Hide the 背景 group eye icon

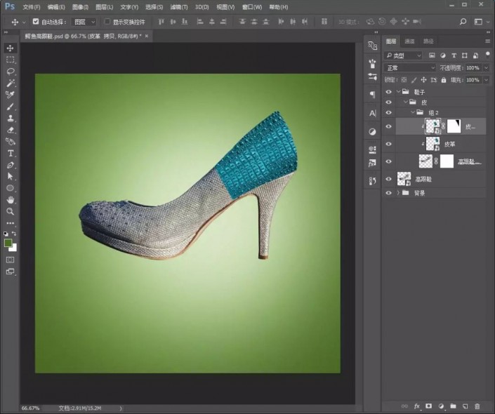[x=388, y=193]
